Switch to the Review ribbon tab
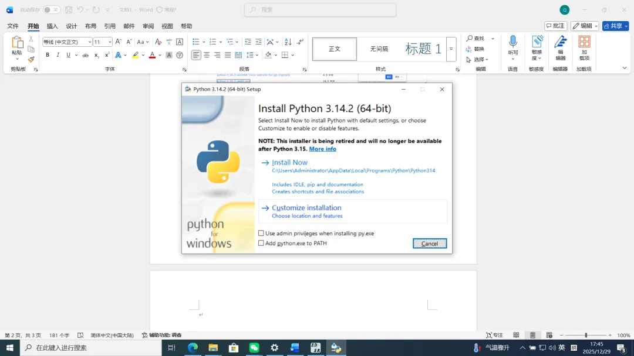Viewport: 634px width, 356px height. [148, 26]
